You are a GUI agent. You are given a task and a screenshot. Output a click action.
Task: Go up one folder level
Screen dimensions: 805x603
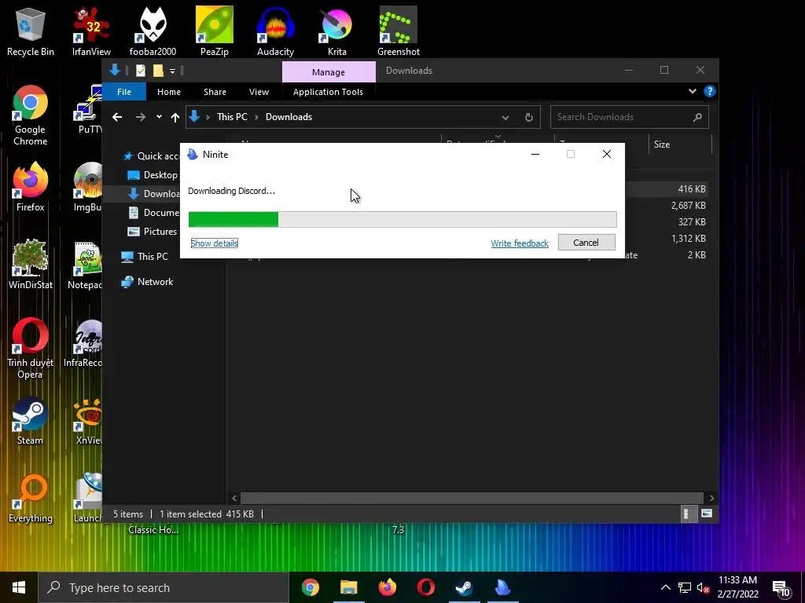175,118
